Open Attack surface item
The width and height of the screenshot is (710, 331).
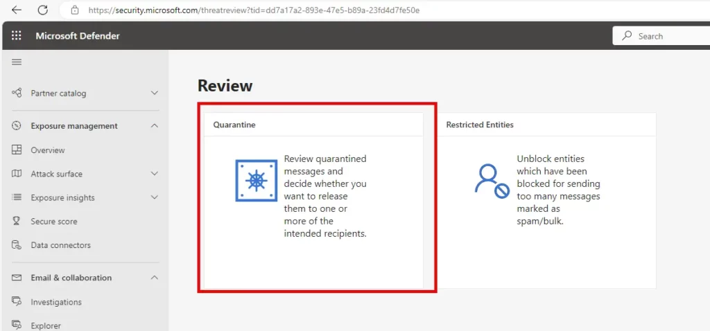[x=57, y=174]
